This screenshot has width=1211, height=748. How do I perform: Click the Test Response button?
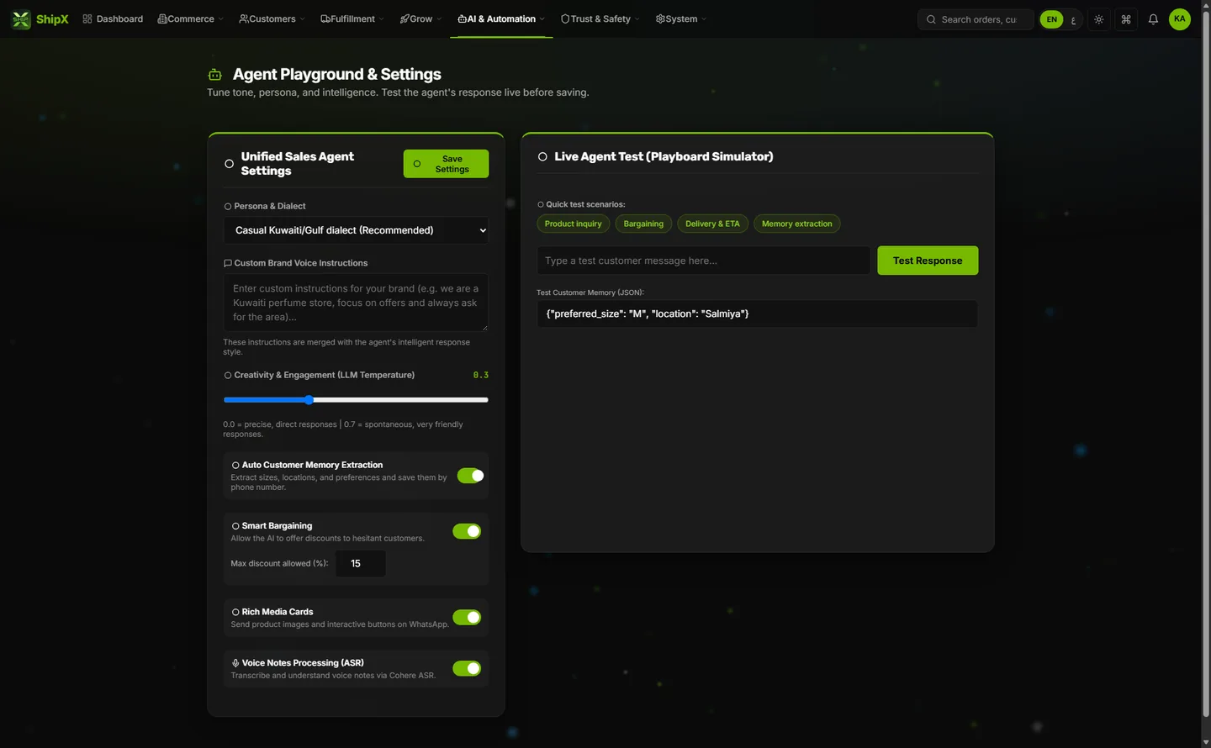(x=928, y=261)
